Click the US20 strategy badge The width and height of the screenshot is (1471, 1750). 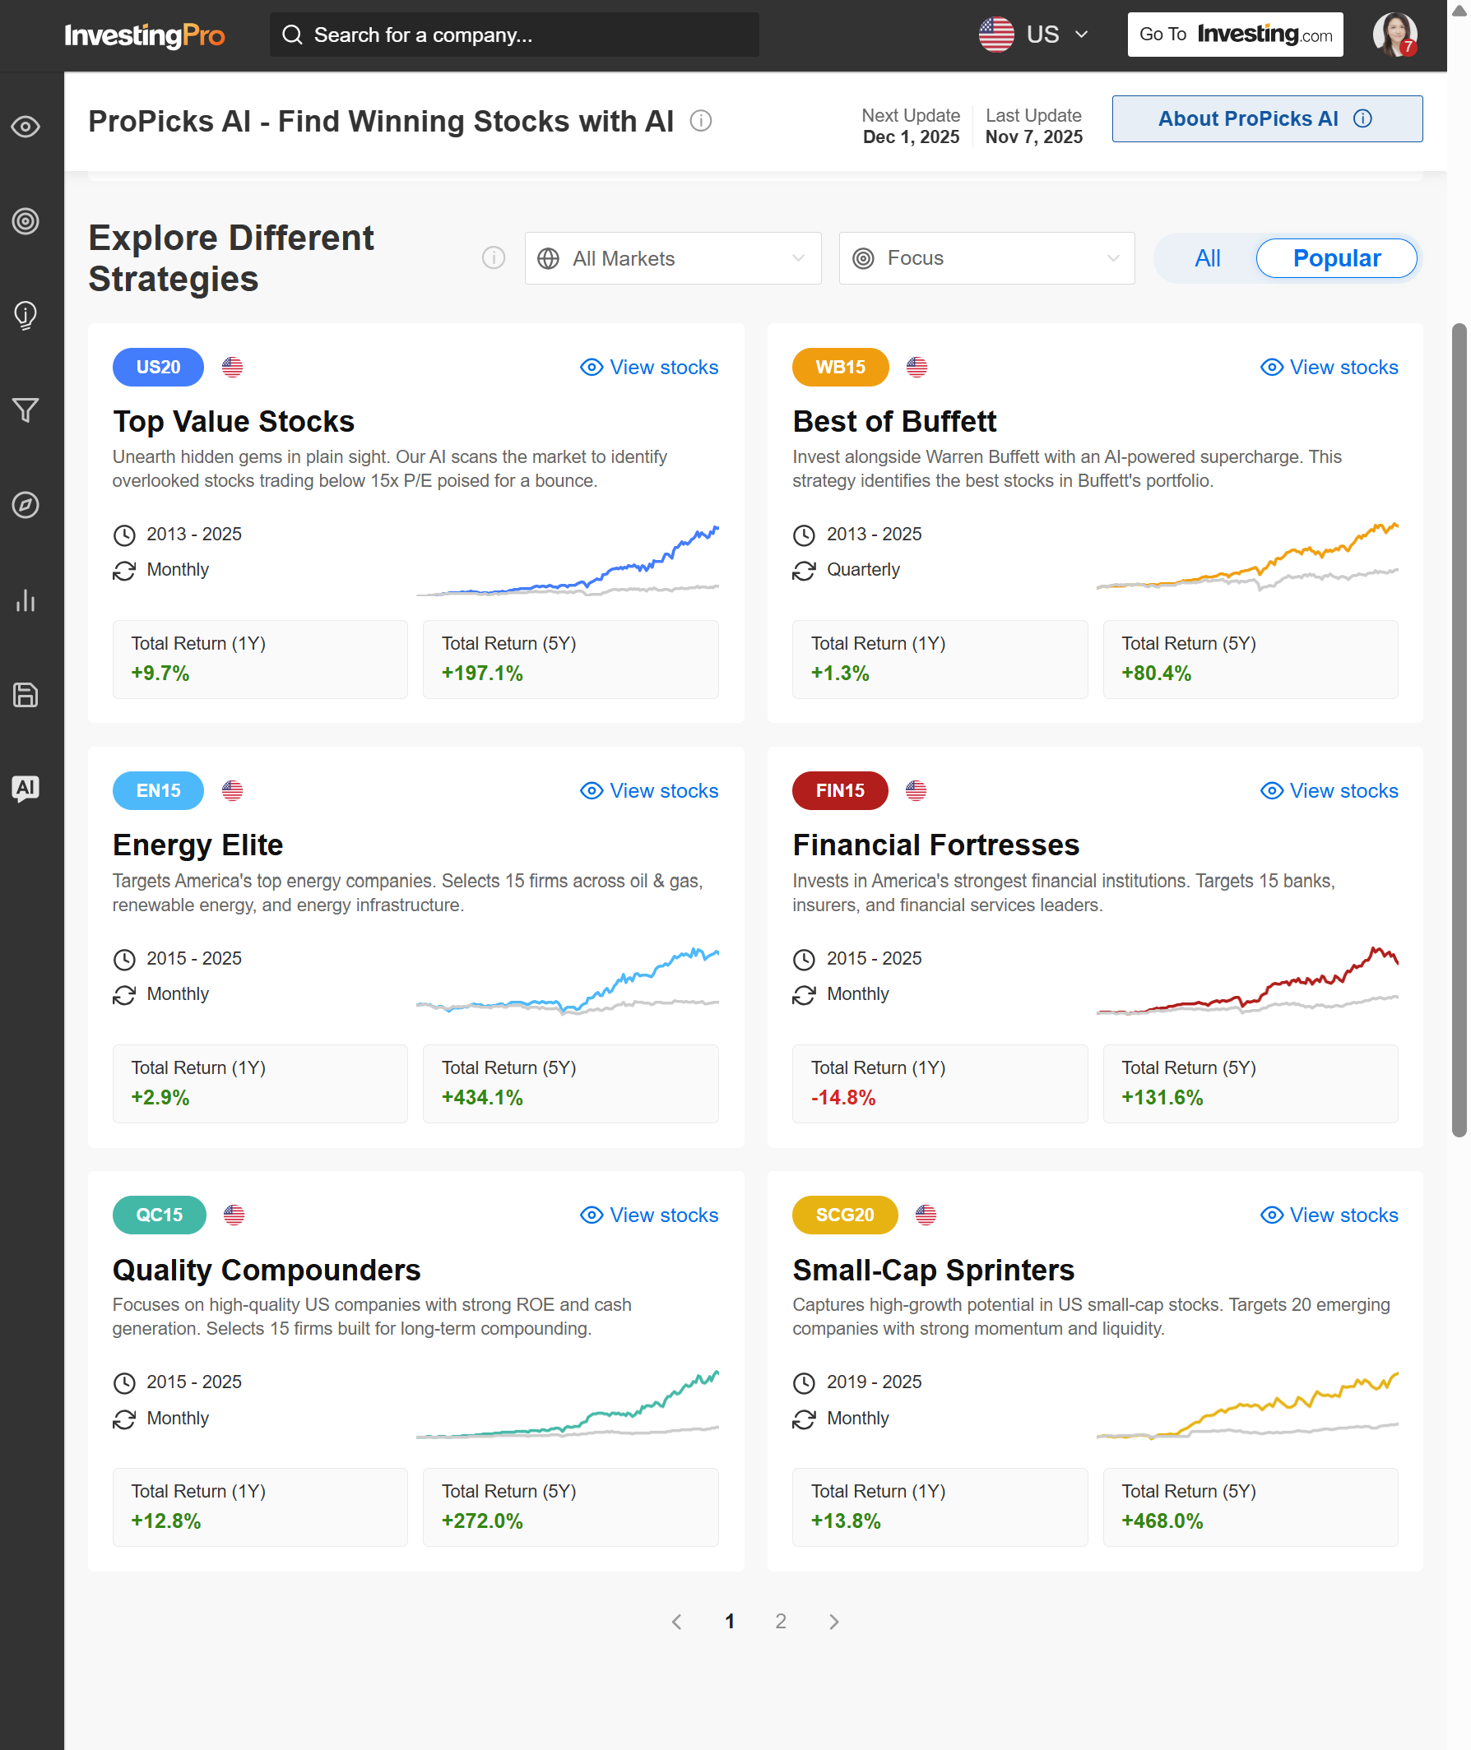(x=159, y=368)
